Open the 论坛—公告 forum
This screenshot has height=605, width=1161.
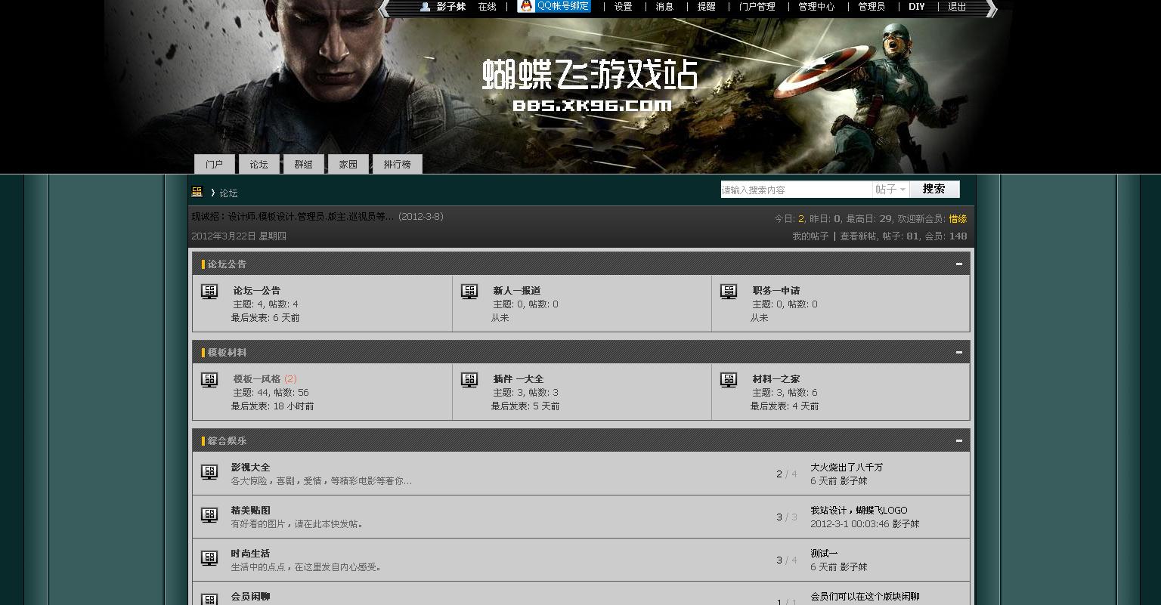pos(257,291)
